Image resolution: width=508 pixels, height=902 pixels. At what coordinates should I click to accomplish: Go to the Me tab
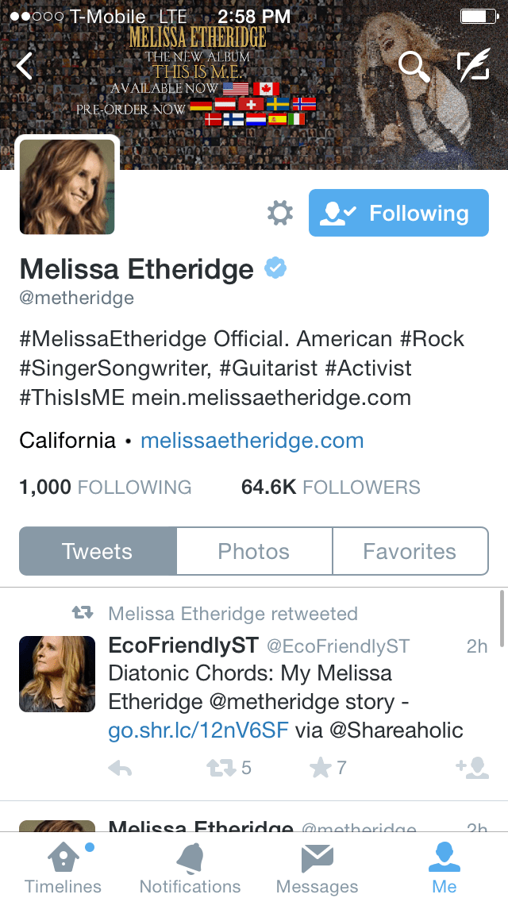click(x=444, y=867)
